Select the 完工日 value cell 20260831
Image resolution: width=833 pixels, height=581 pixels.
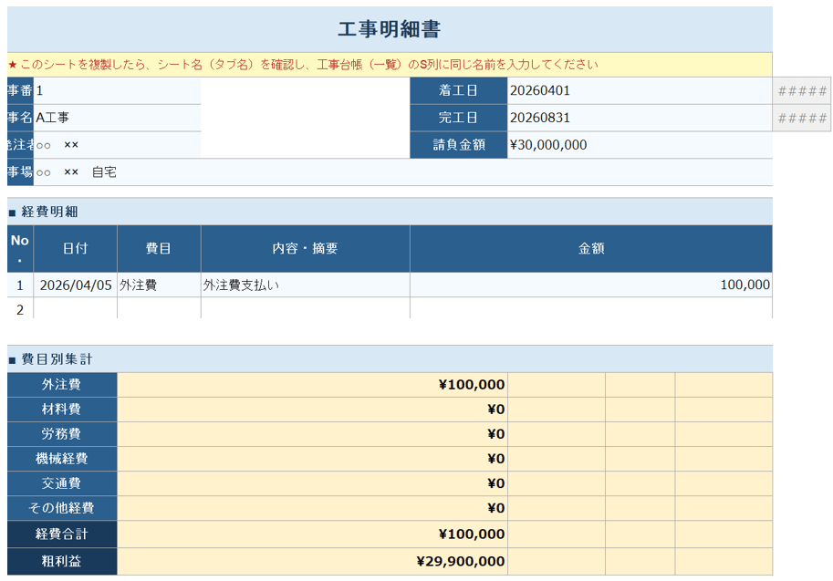(639, 118)
